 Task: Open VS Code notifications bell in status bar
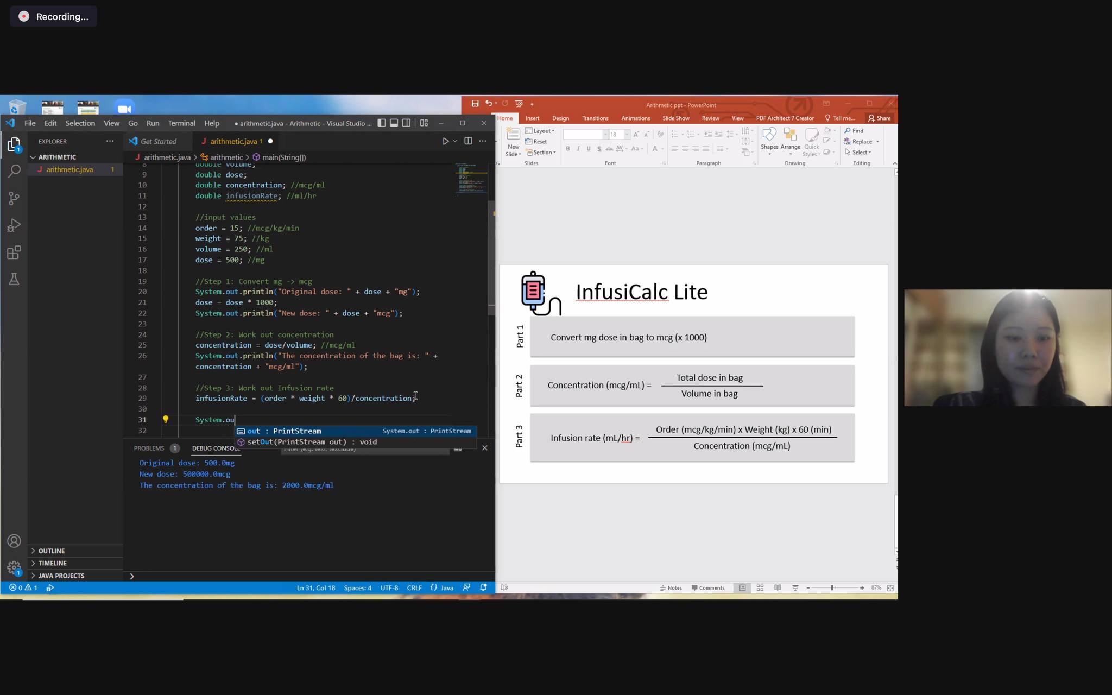point(483,587)
